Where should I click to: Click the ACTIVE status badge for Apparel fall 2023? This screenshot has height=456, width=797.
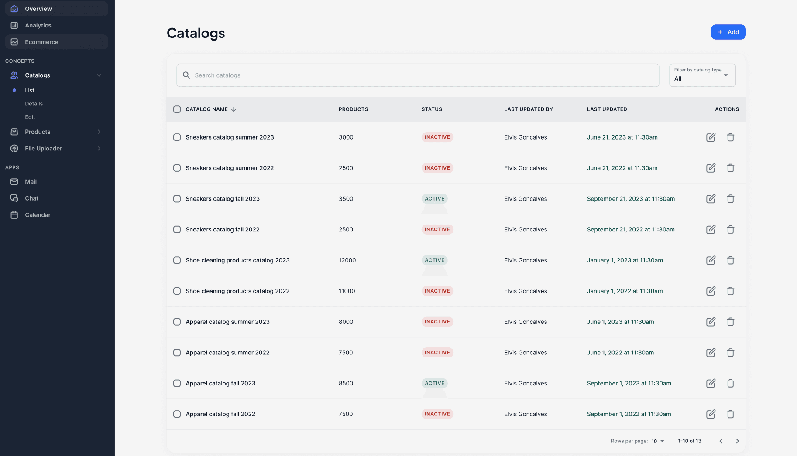pyautogui.click(x=434, y=383)
